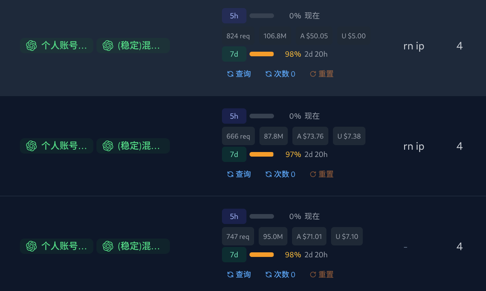
Task: Click the OpenAI icon on first row's (稳定)混 tag
Action: pos(108,46)
